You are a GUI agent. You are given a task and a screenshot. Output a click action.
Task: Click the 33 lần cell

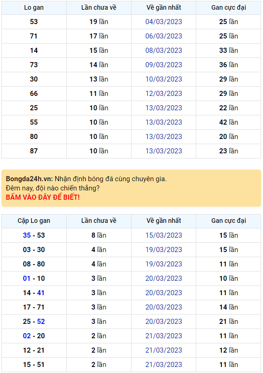coord(229,51)
